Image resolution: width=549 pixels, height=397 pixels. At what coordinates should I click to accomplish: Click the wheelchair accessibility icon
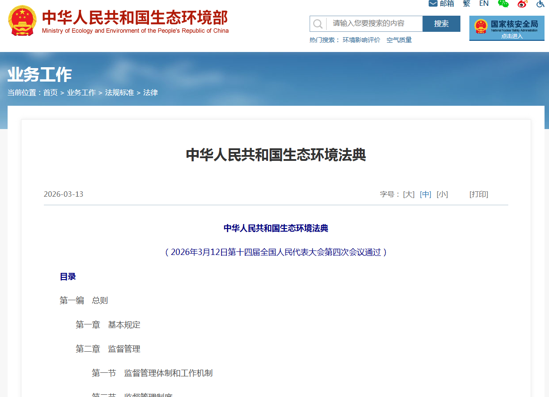point(540,4)
